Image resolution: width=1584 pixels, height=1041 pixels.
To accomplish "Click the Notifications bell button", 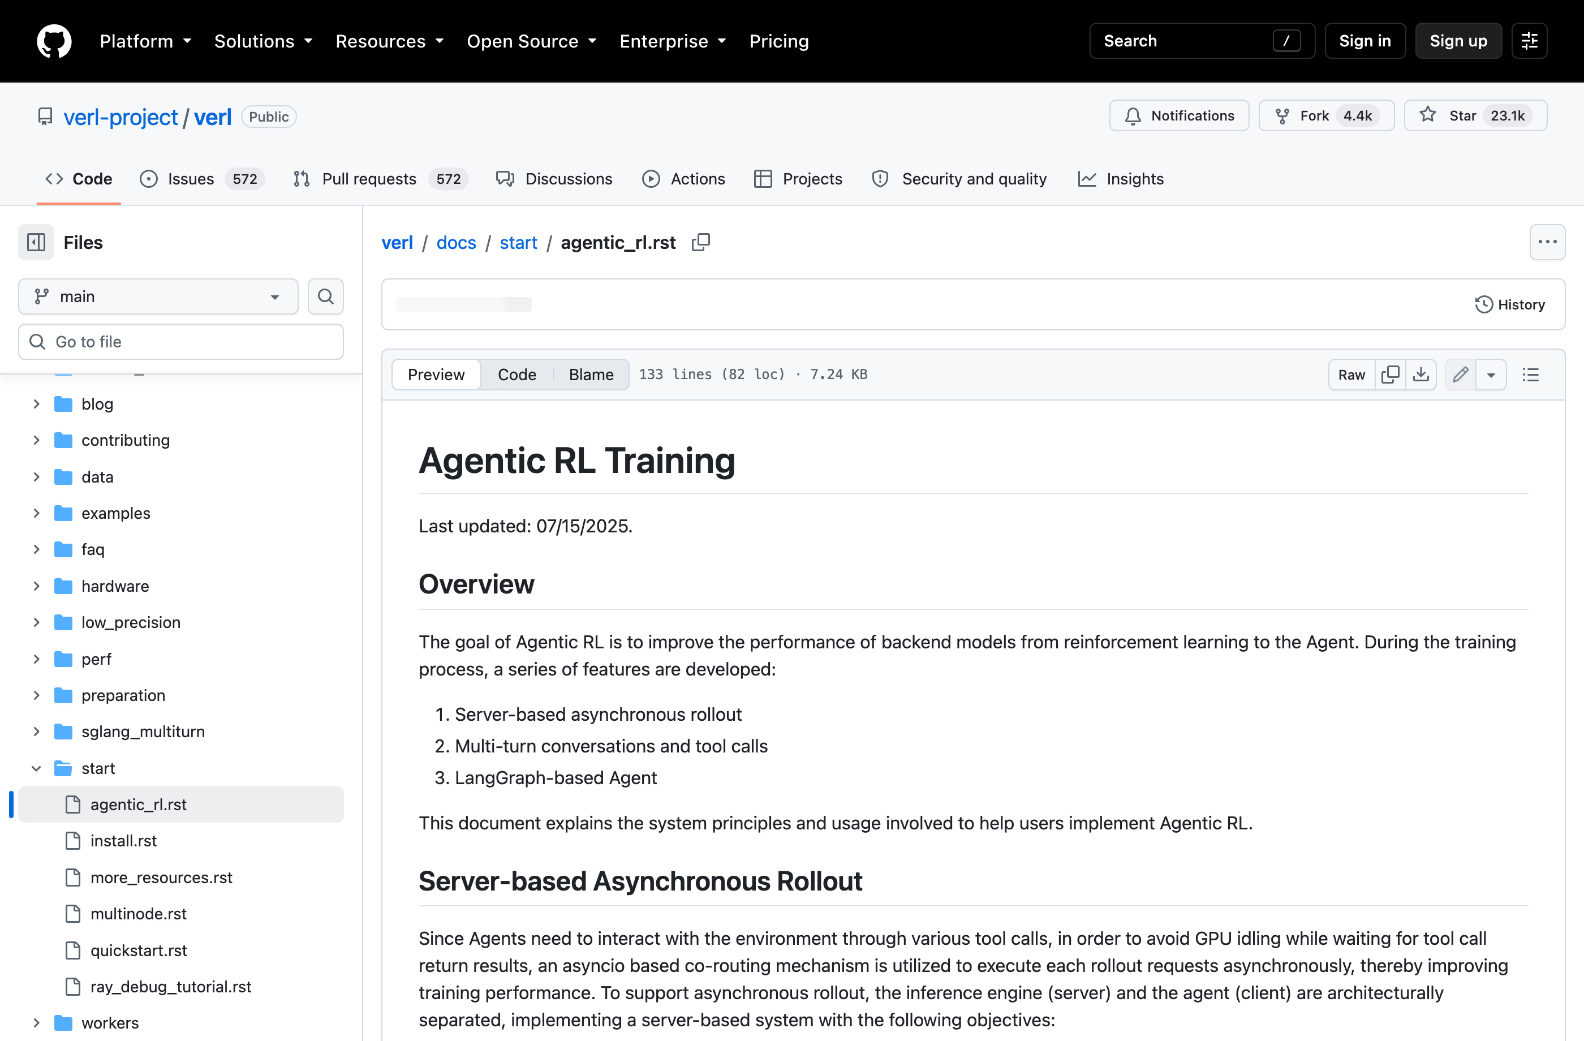I will [x=1179, y=116].
